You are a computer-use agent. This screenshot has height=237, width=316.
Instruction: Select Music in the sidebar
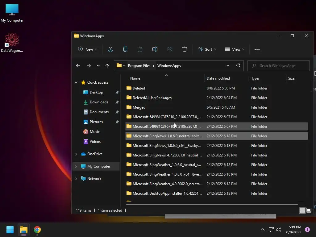[x=95, y=132]
